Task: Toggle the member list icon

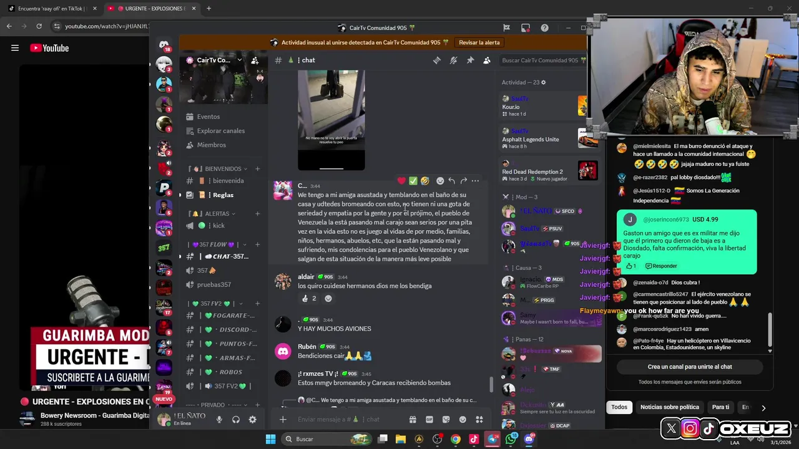Action: [487, 60]
